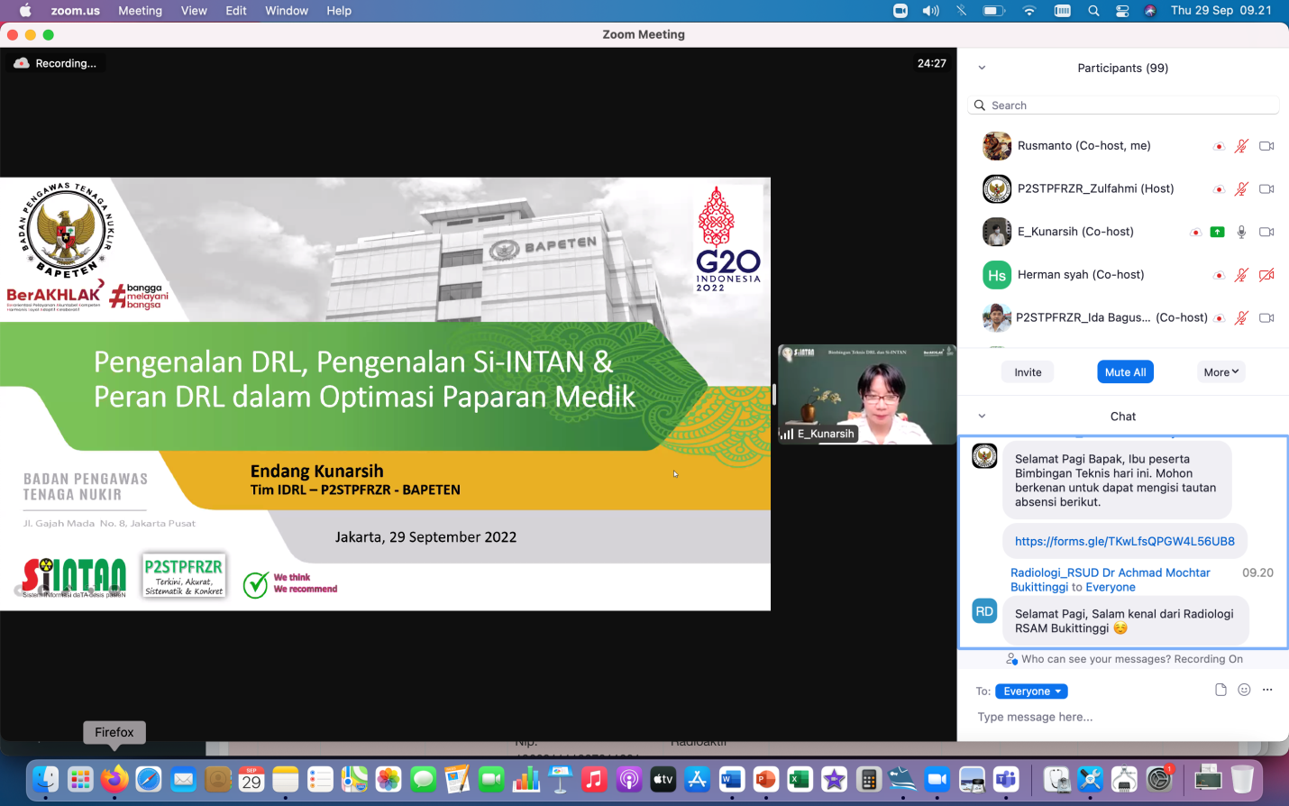Open System Preferences from the Dock
This screenshot has width=1289, height=806.
tap(1160, 779)
